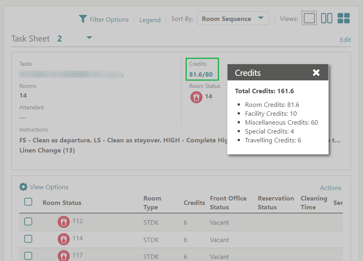Click Facility Credits: 10 entry
This screenshot has height=261, width=363.
[x=271, y=113]
